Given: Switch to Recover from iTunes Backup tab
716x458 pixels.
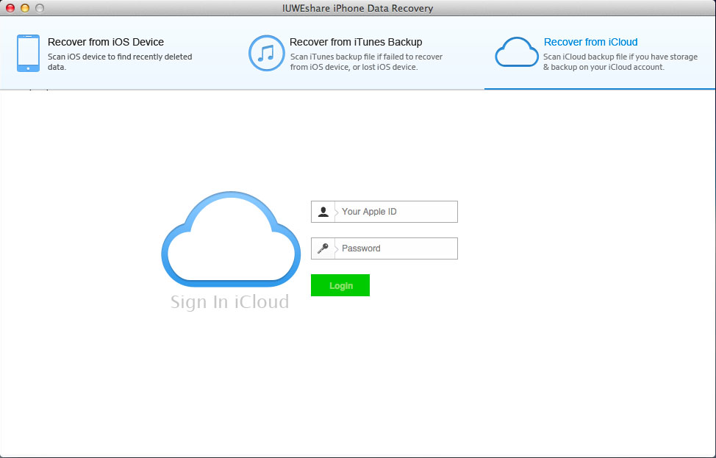Looking at the screenshot, I should pyautogui.click(x=356, y=42).
